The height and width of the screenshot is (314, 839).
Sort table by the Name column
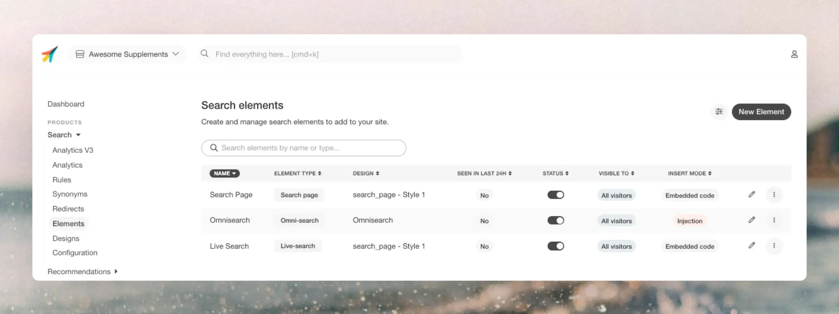(224, 173)
